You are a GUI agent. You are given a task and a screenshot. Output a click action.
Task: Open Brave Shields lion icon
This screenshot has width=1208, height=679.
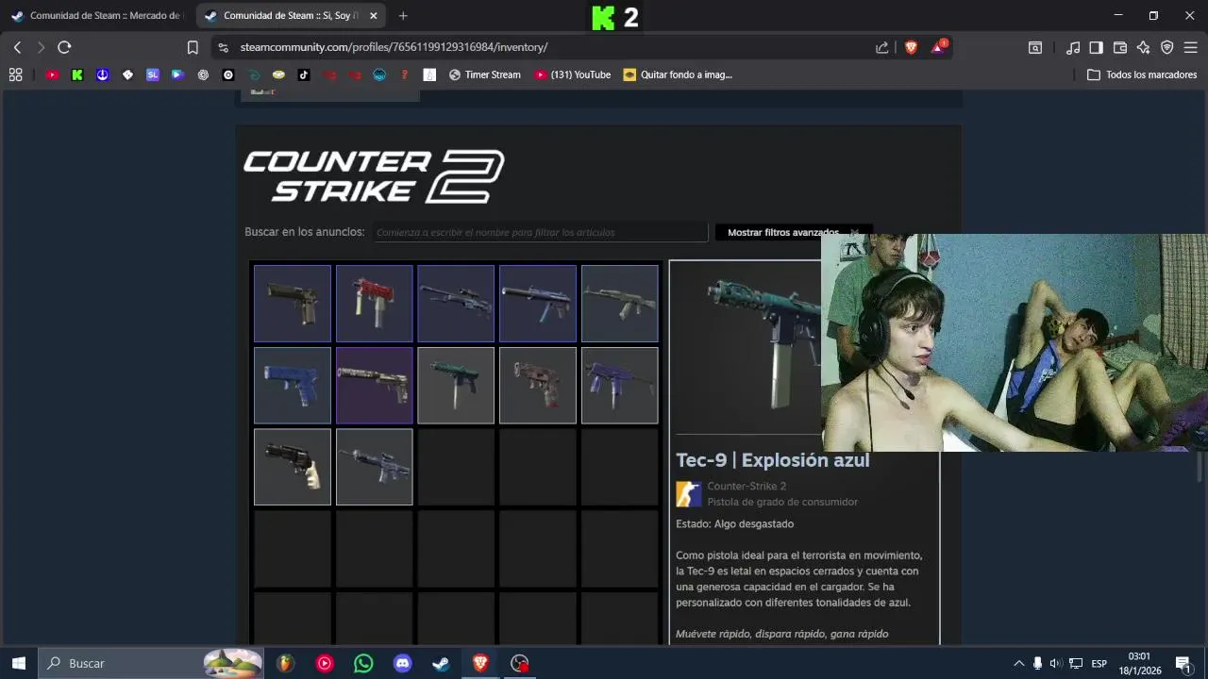coord(911,47)
